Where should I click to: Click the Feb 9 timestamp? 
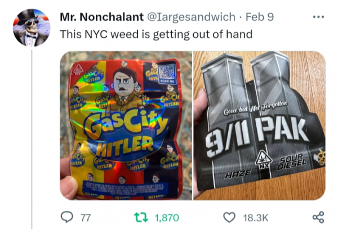[260, 17]
